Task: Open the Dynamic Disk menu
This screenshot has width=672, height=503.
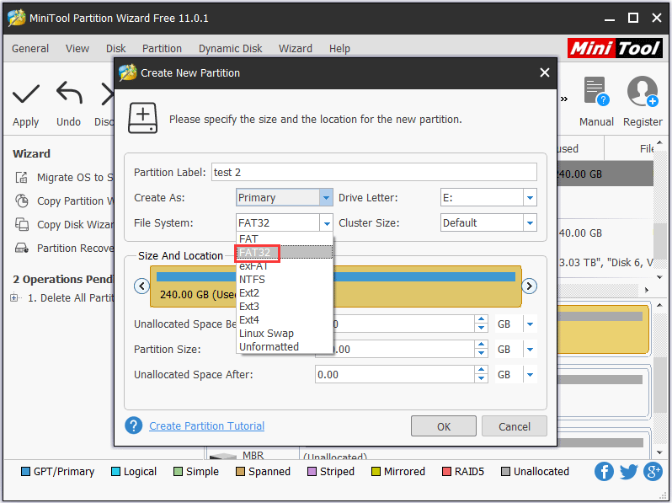Action: tap(230, 49)
